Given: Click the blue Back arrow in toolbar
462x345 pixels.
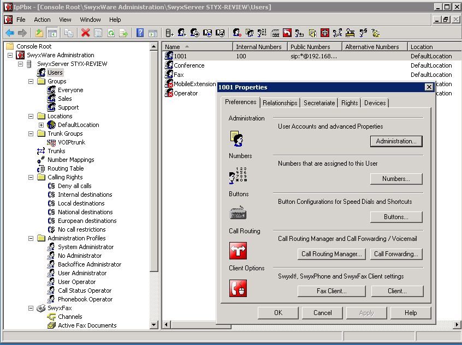Looking at the screenshot, I should (x=10, y=33).
